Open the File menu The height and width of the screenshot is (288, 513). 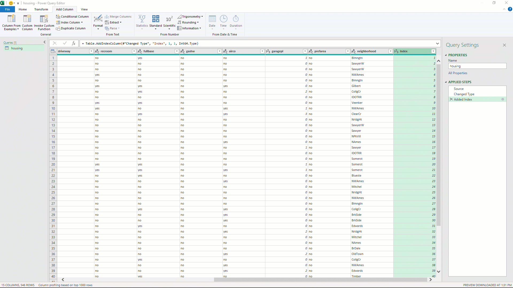click(x=7, y=9)
